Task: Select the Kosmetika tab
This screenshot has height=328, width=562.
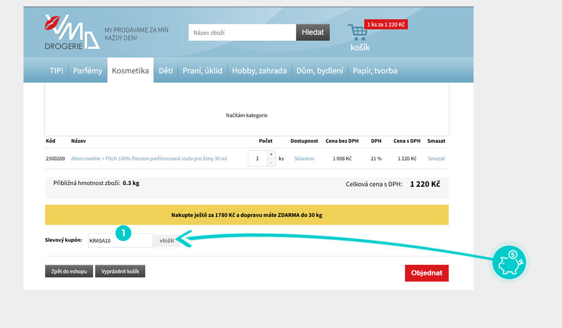Action: pyautogui.click(x=130, y=71)
